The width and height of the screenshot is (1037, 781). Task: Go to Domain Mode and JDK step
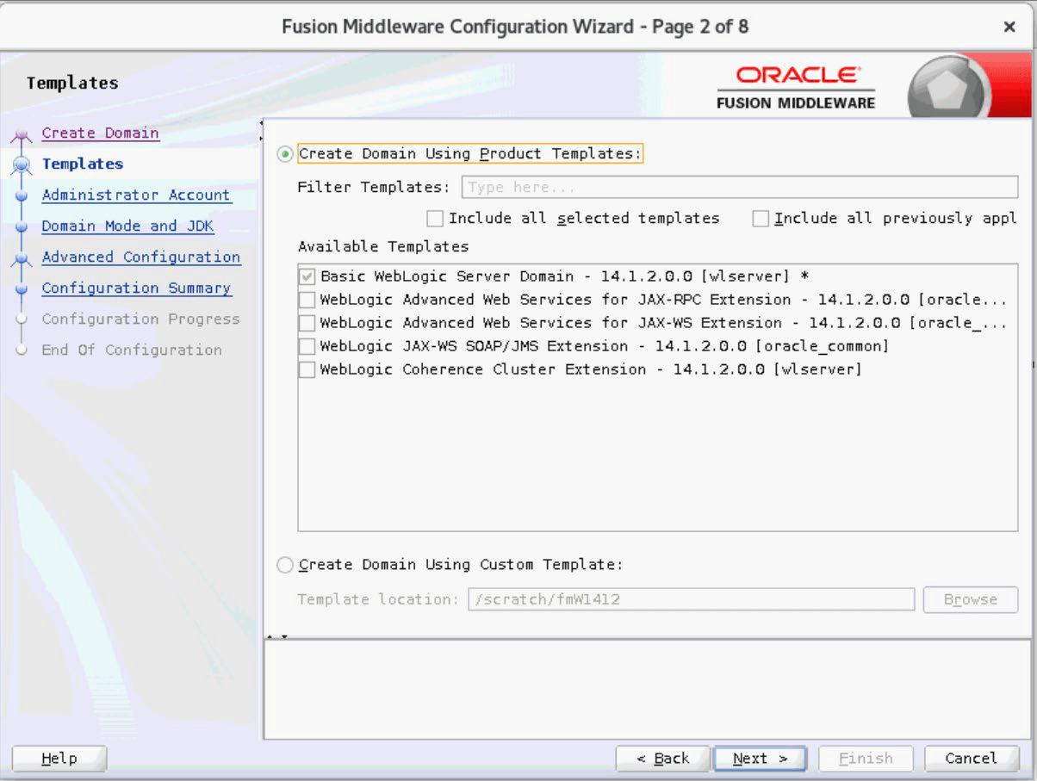pos(127,226)
